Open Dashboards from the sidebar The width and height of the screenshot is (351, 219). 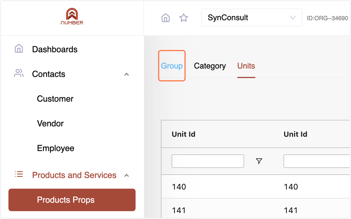pos(55,49)
